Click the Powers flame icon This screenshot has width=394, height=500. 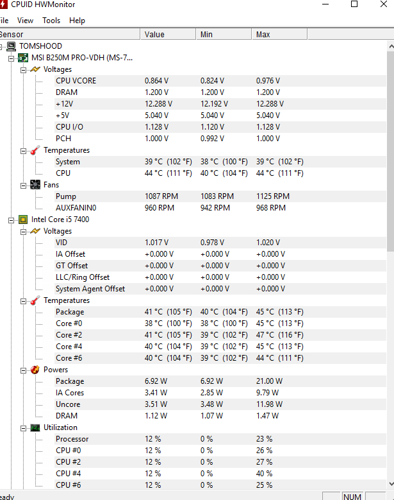[x=35, y=370]
